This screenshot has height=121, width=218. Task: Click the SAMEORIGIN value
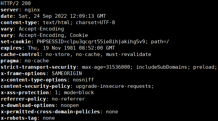67,73
